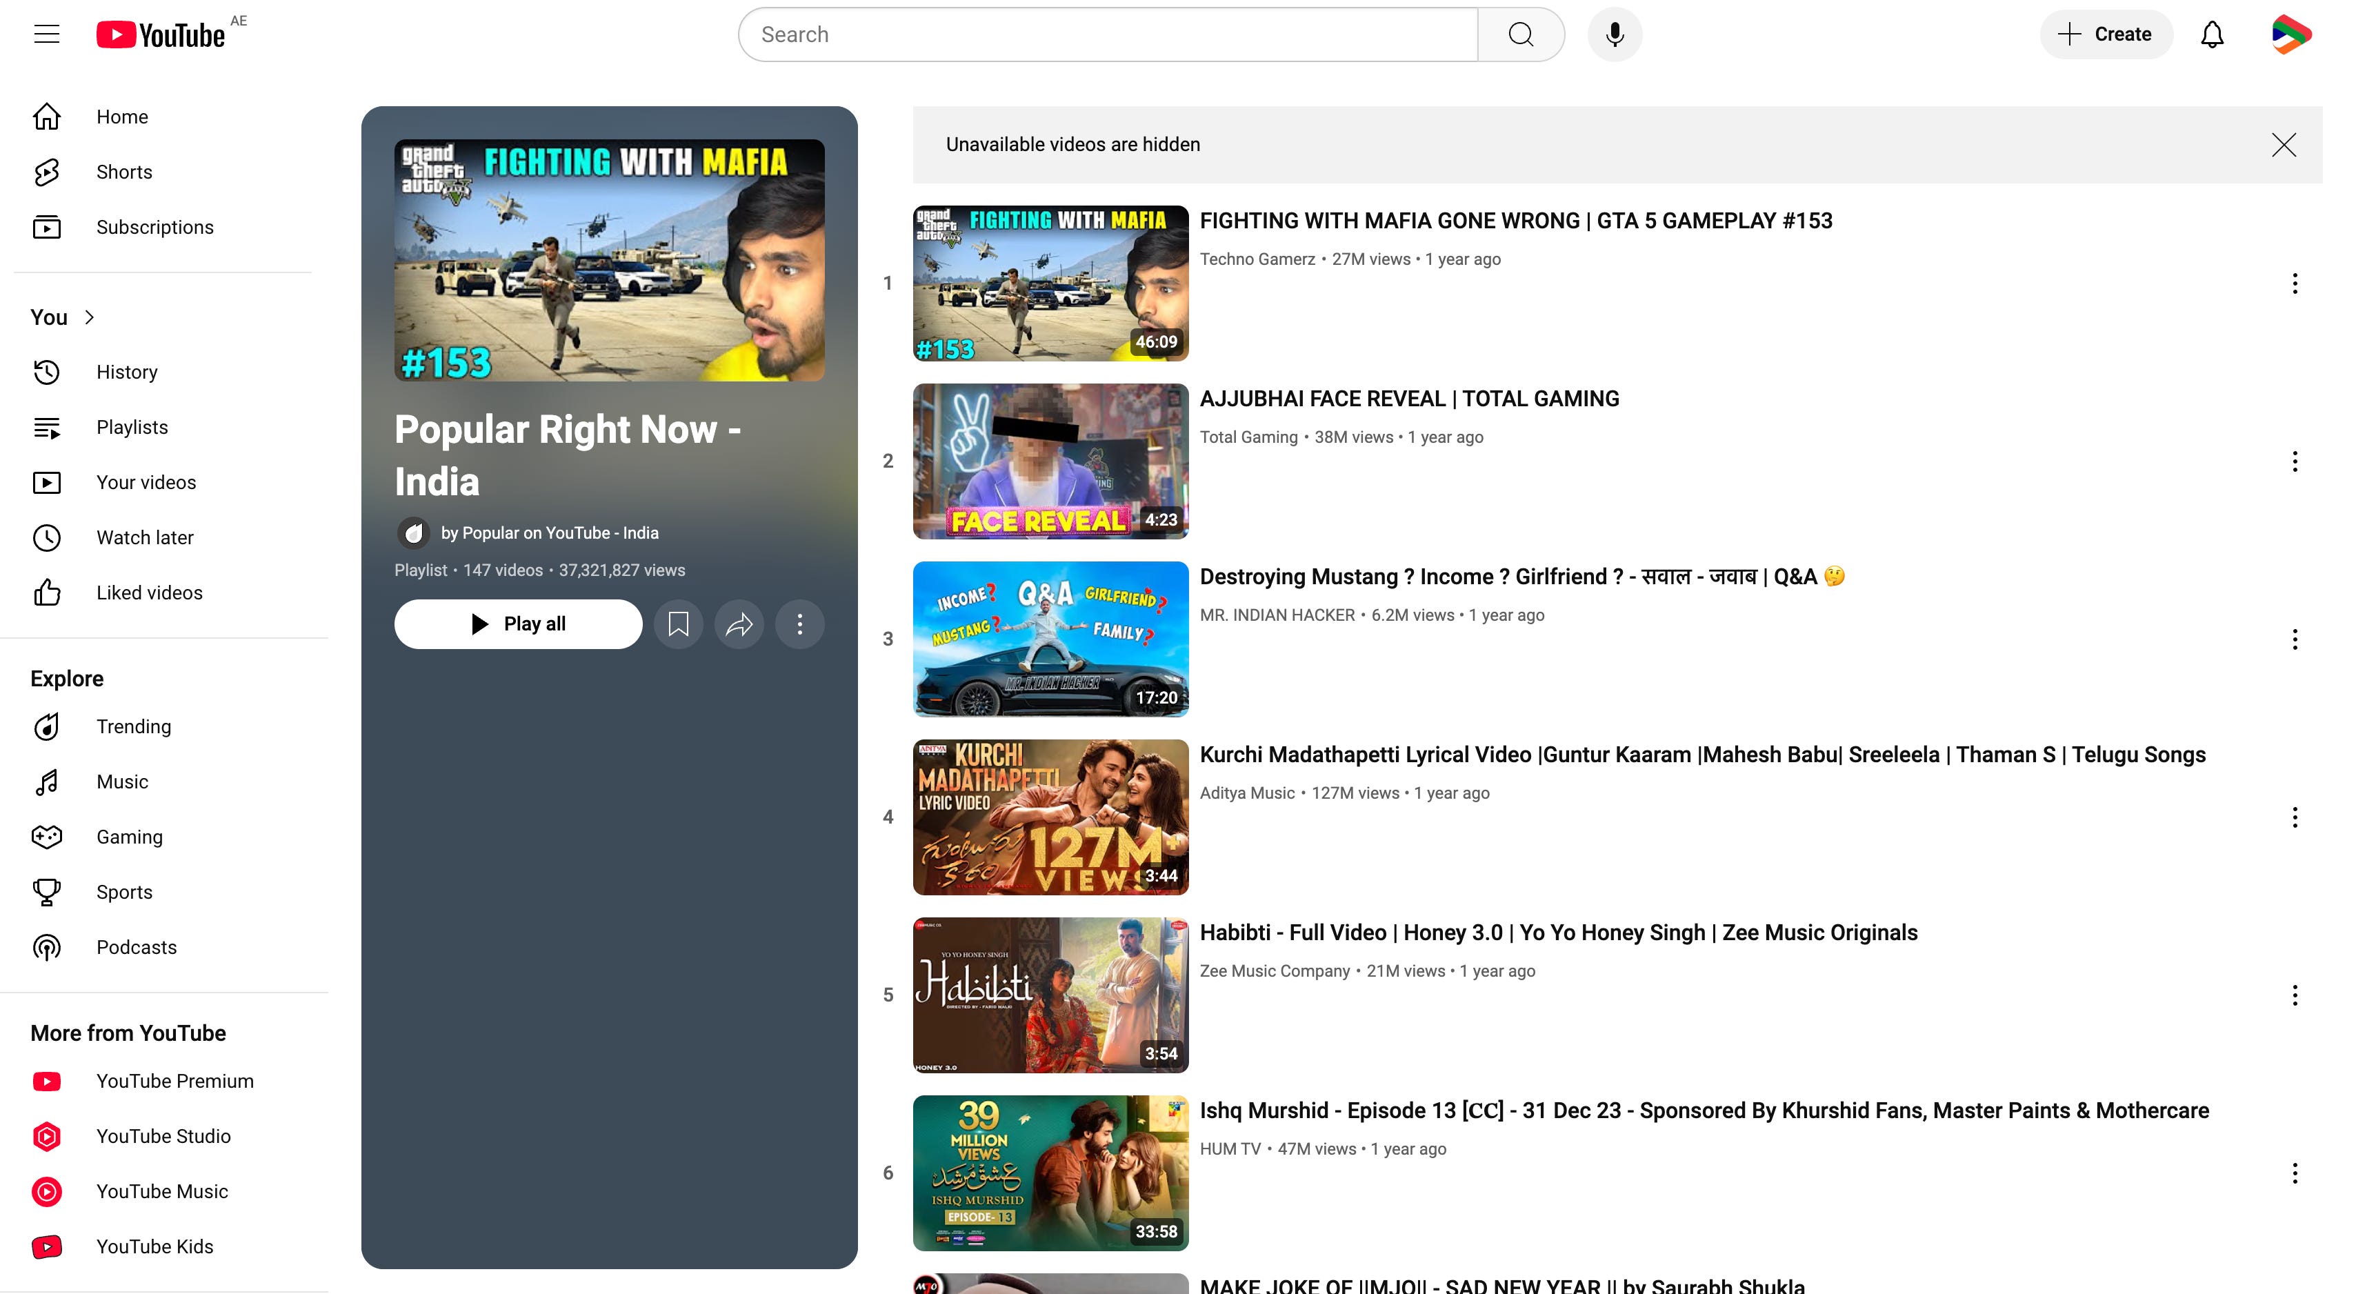This screenshot has width=2356, height=1294.
Task: Select Gaming in Explore menu
Action: coord(129,837)
